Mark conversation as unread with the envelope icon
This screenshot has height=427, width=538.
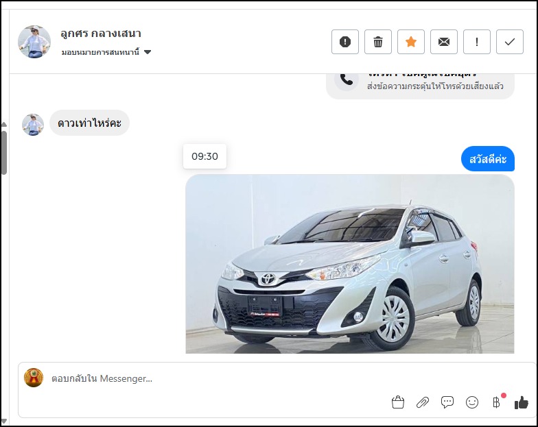click(x=443, y=42)
